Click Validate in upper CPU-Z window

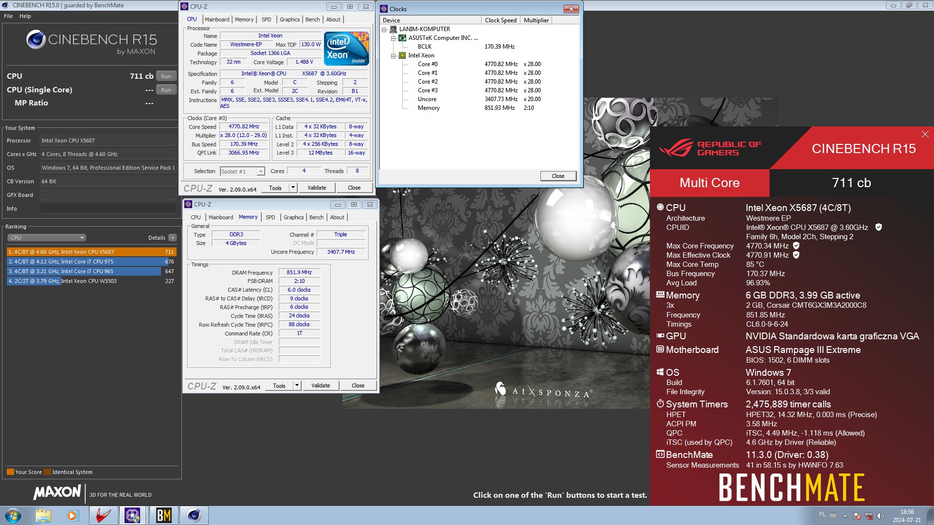click(317, 188)
